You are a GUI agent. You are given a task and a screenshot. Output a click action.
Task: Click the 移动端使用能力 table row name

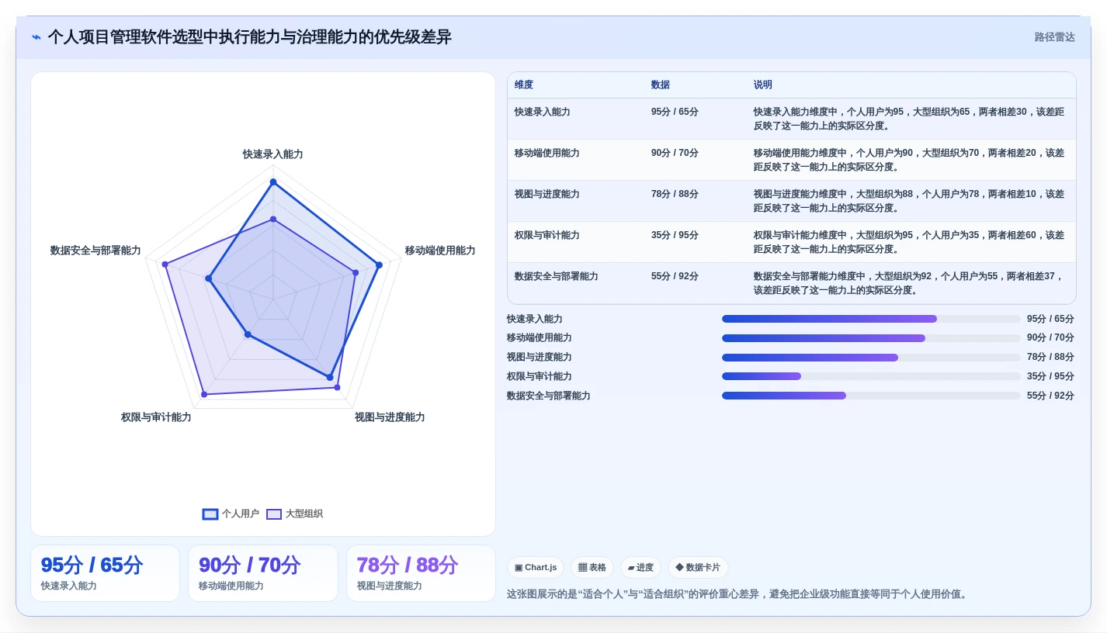click(547, 153)
